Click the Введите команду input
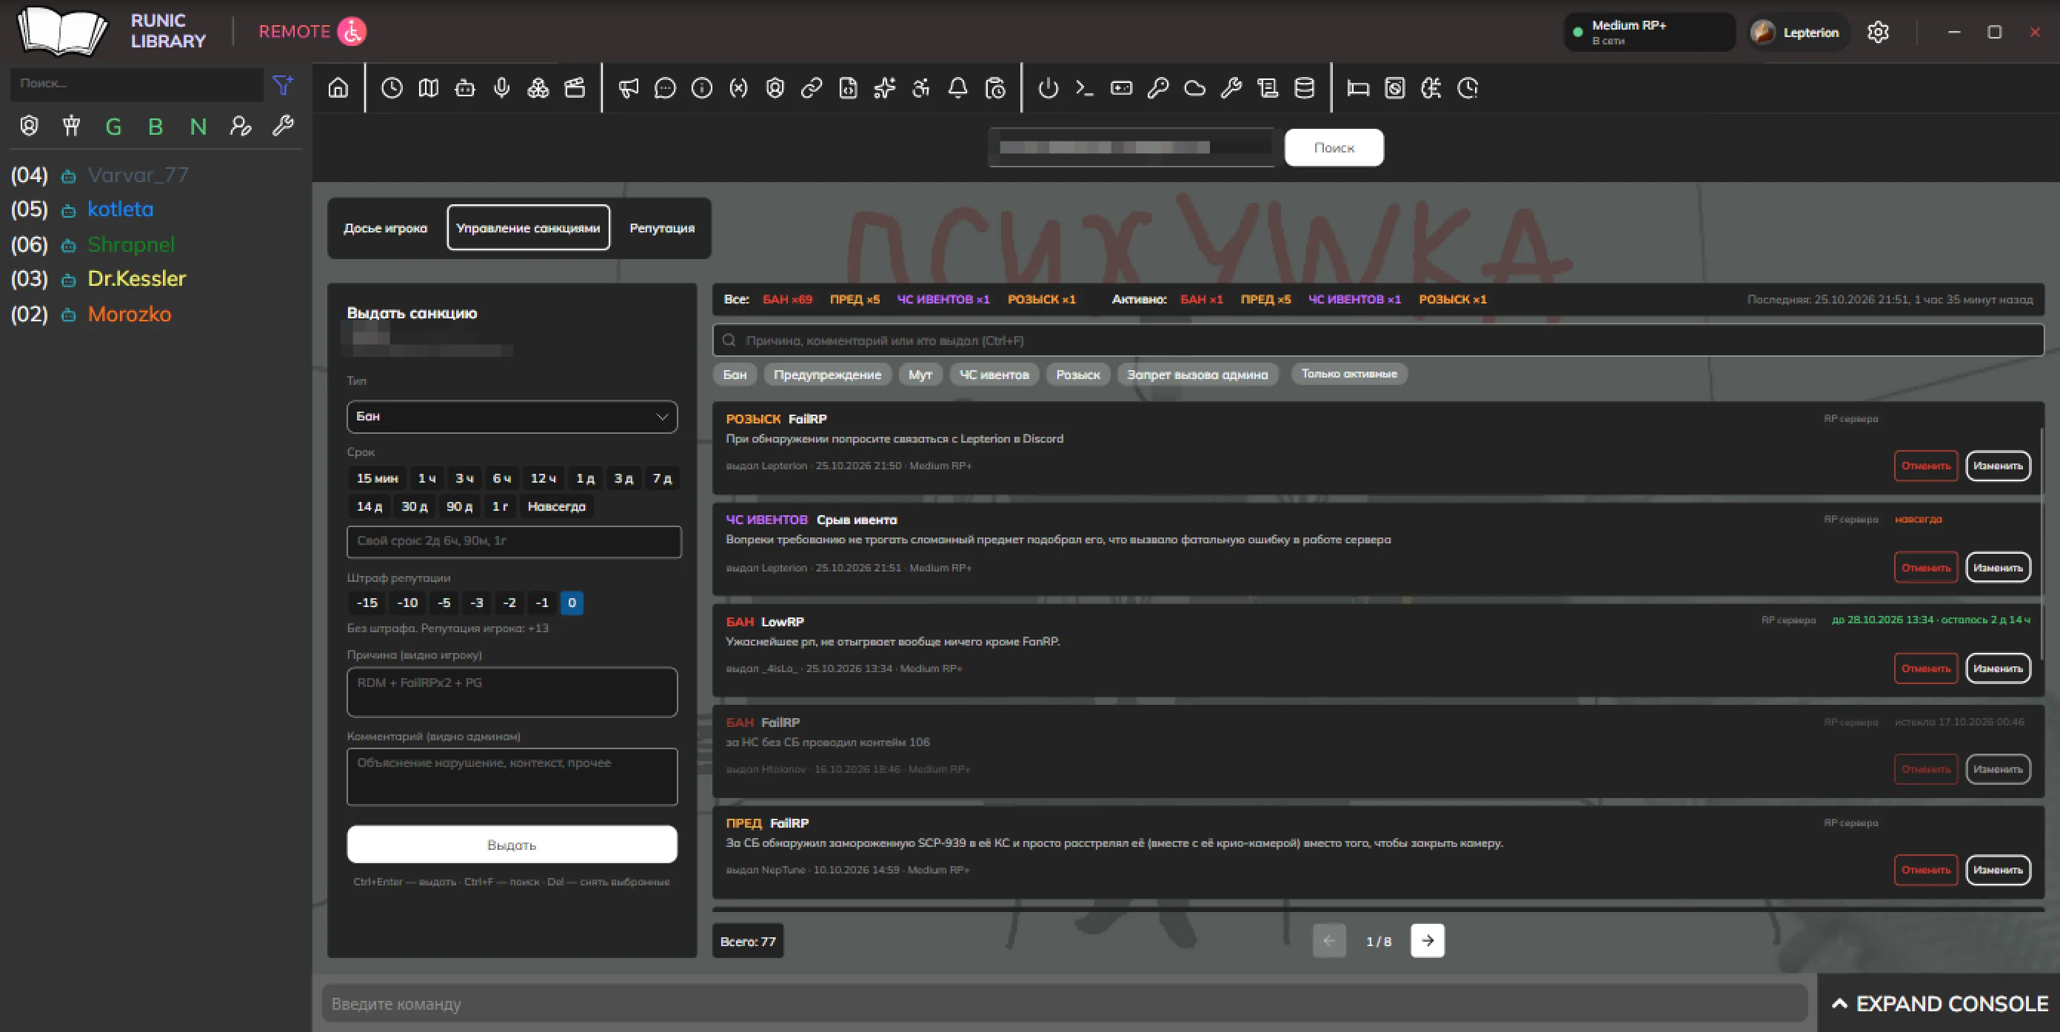 [x=1064, y=1003]
